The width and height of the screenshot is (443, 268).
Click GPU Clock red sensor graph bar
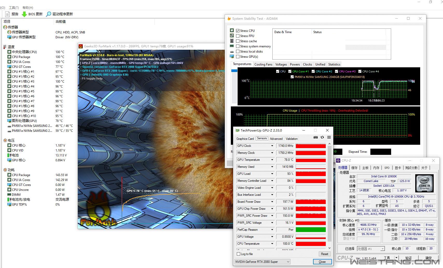(x=311, y=146)
